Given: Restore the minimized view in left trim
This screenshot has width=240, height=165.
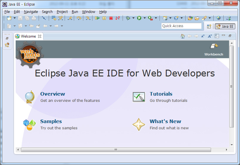Looking at the screenshot, I should click(7, 38).
